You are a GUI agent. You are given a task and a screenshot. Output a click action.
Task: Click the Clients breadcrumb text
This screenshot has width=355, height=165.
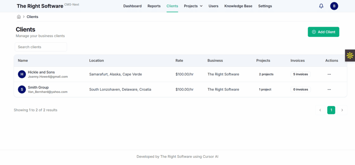(x=32, y=17)
